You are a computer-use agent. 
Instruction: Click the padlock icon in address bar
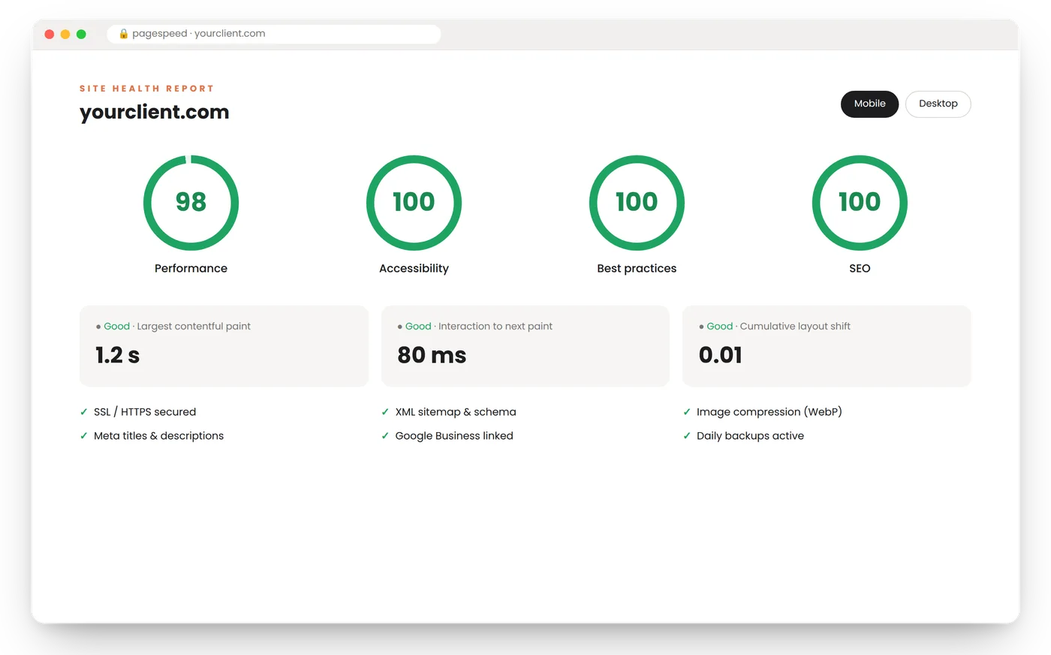click(x=124, y=34)
